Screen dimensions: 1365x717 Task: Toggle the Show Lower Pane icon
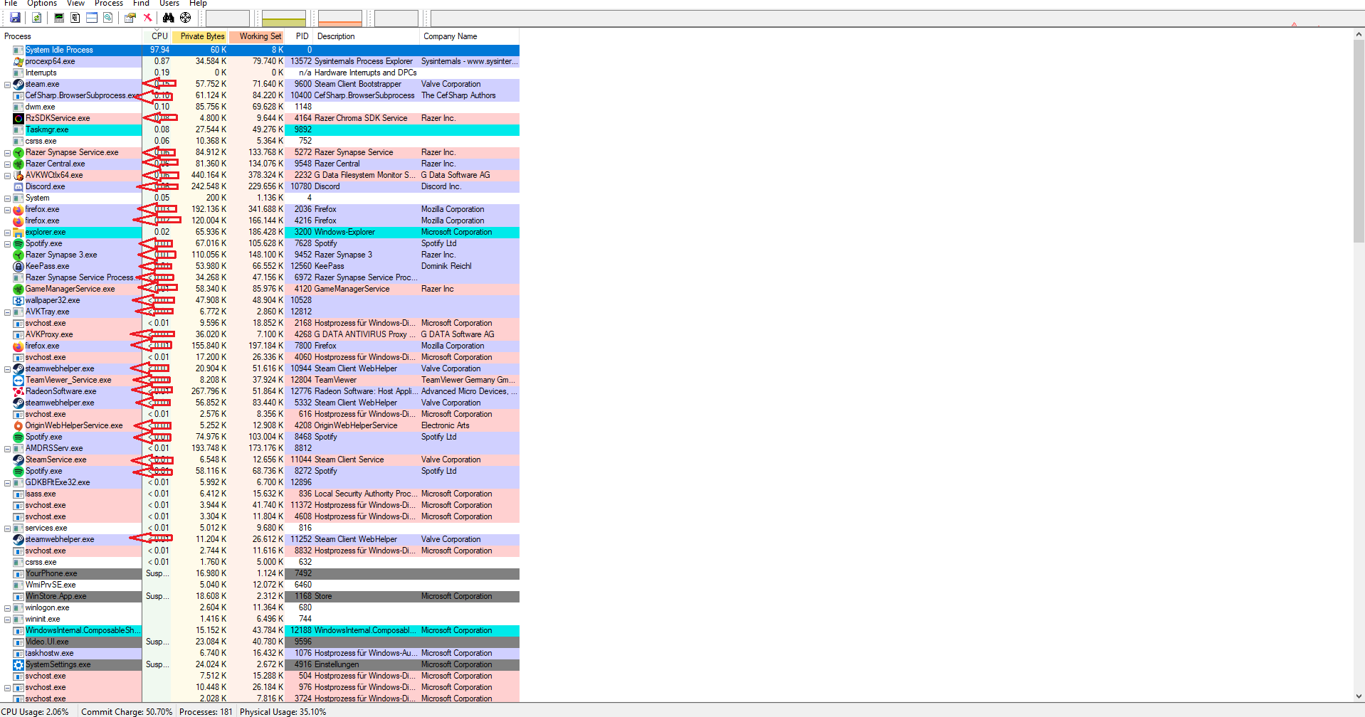pyautogui.click(x=91, y=18)
